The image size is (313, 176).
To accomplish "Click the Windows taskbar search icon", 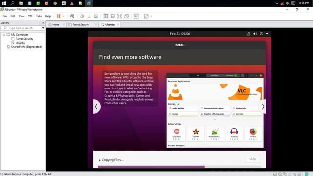I will (x=12, y=3).
